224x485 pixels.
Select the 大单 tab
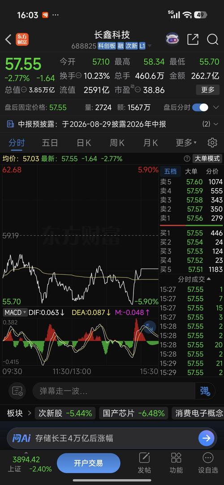pyautogui.click(x=191, y=171)
